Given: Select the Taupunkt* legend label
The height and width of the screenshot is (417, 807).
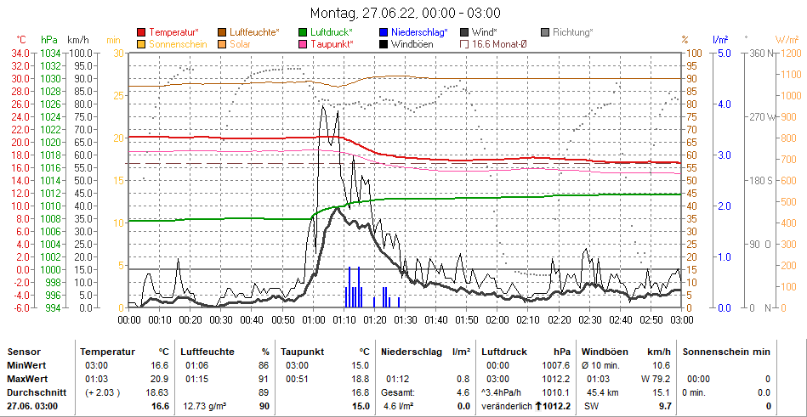Looking at the screenshot, I should pos(332,44).
